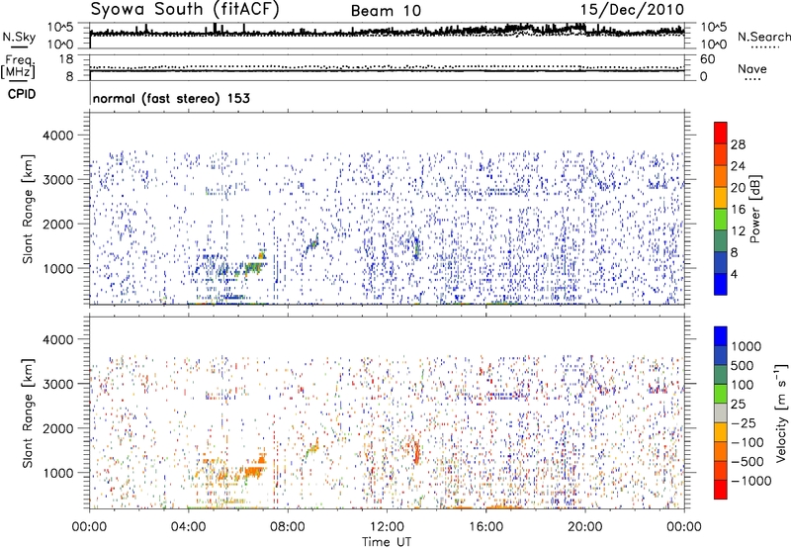This screenshot has height=548, width=791.
Task: Click the date "15/Dec/2010"
Action: tap(632, 10)
